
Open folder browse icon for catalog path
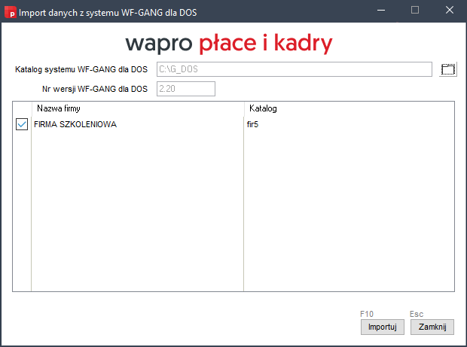pos(447,69)
